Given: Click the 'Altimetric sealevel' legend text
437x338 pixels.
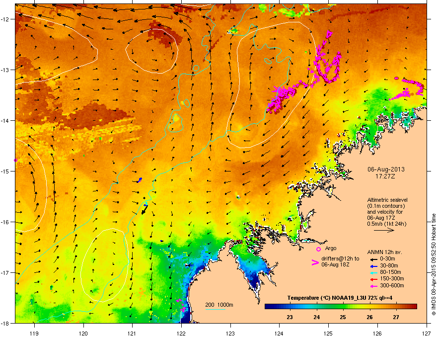Looking at the screenshot, I should point(387,200).
